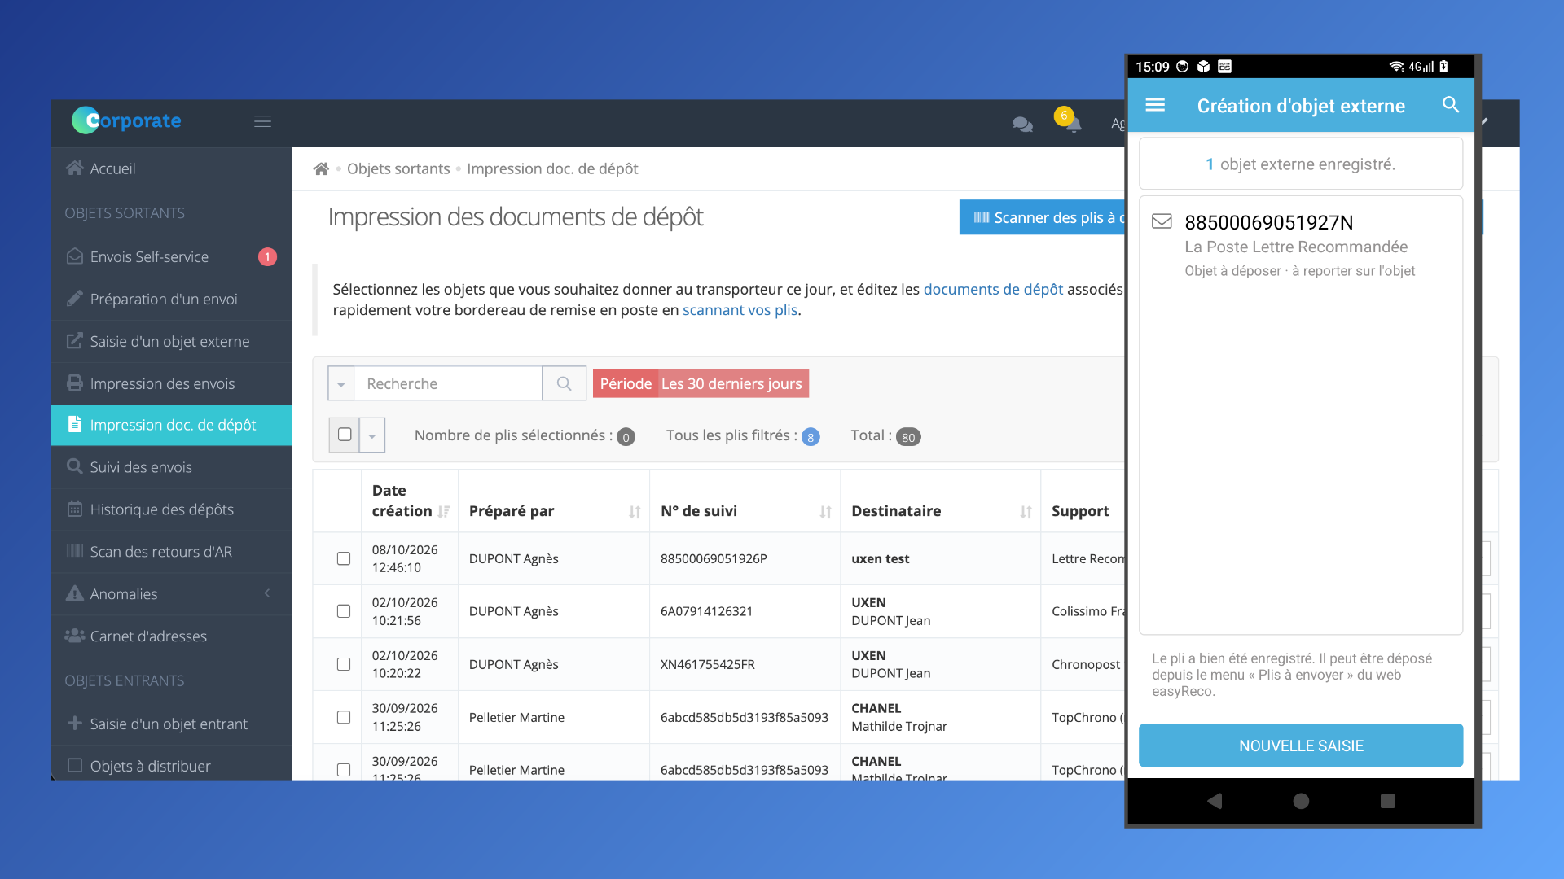Check row XN461755425FR checkbox

(344, 664)
